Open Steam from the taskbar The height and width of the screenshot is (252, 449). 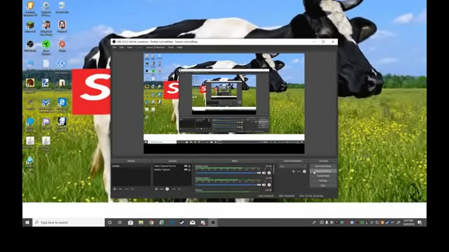pos(182,222)
